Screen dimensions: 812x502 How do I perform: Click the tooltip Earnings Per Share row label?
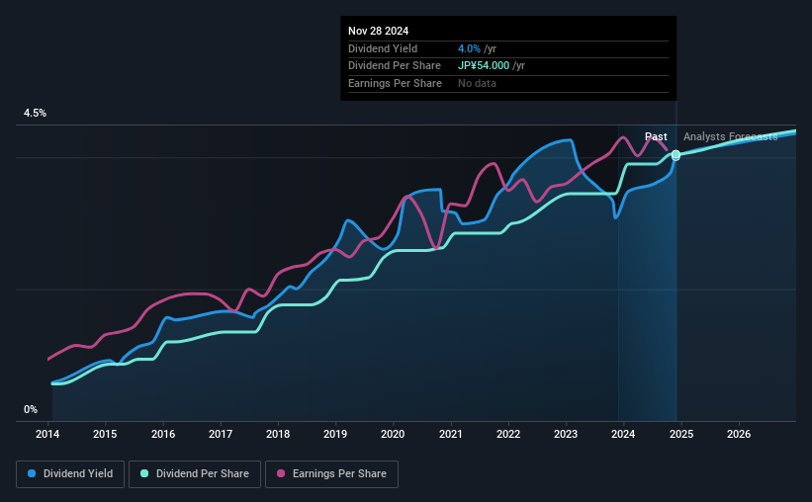pyautogui.click(x=396, y=83)
